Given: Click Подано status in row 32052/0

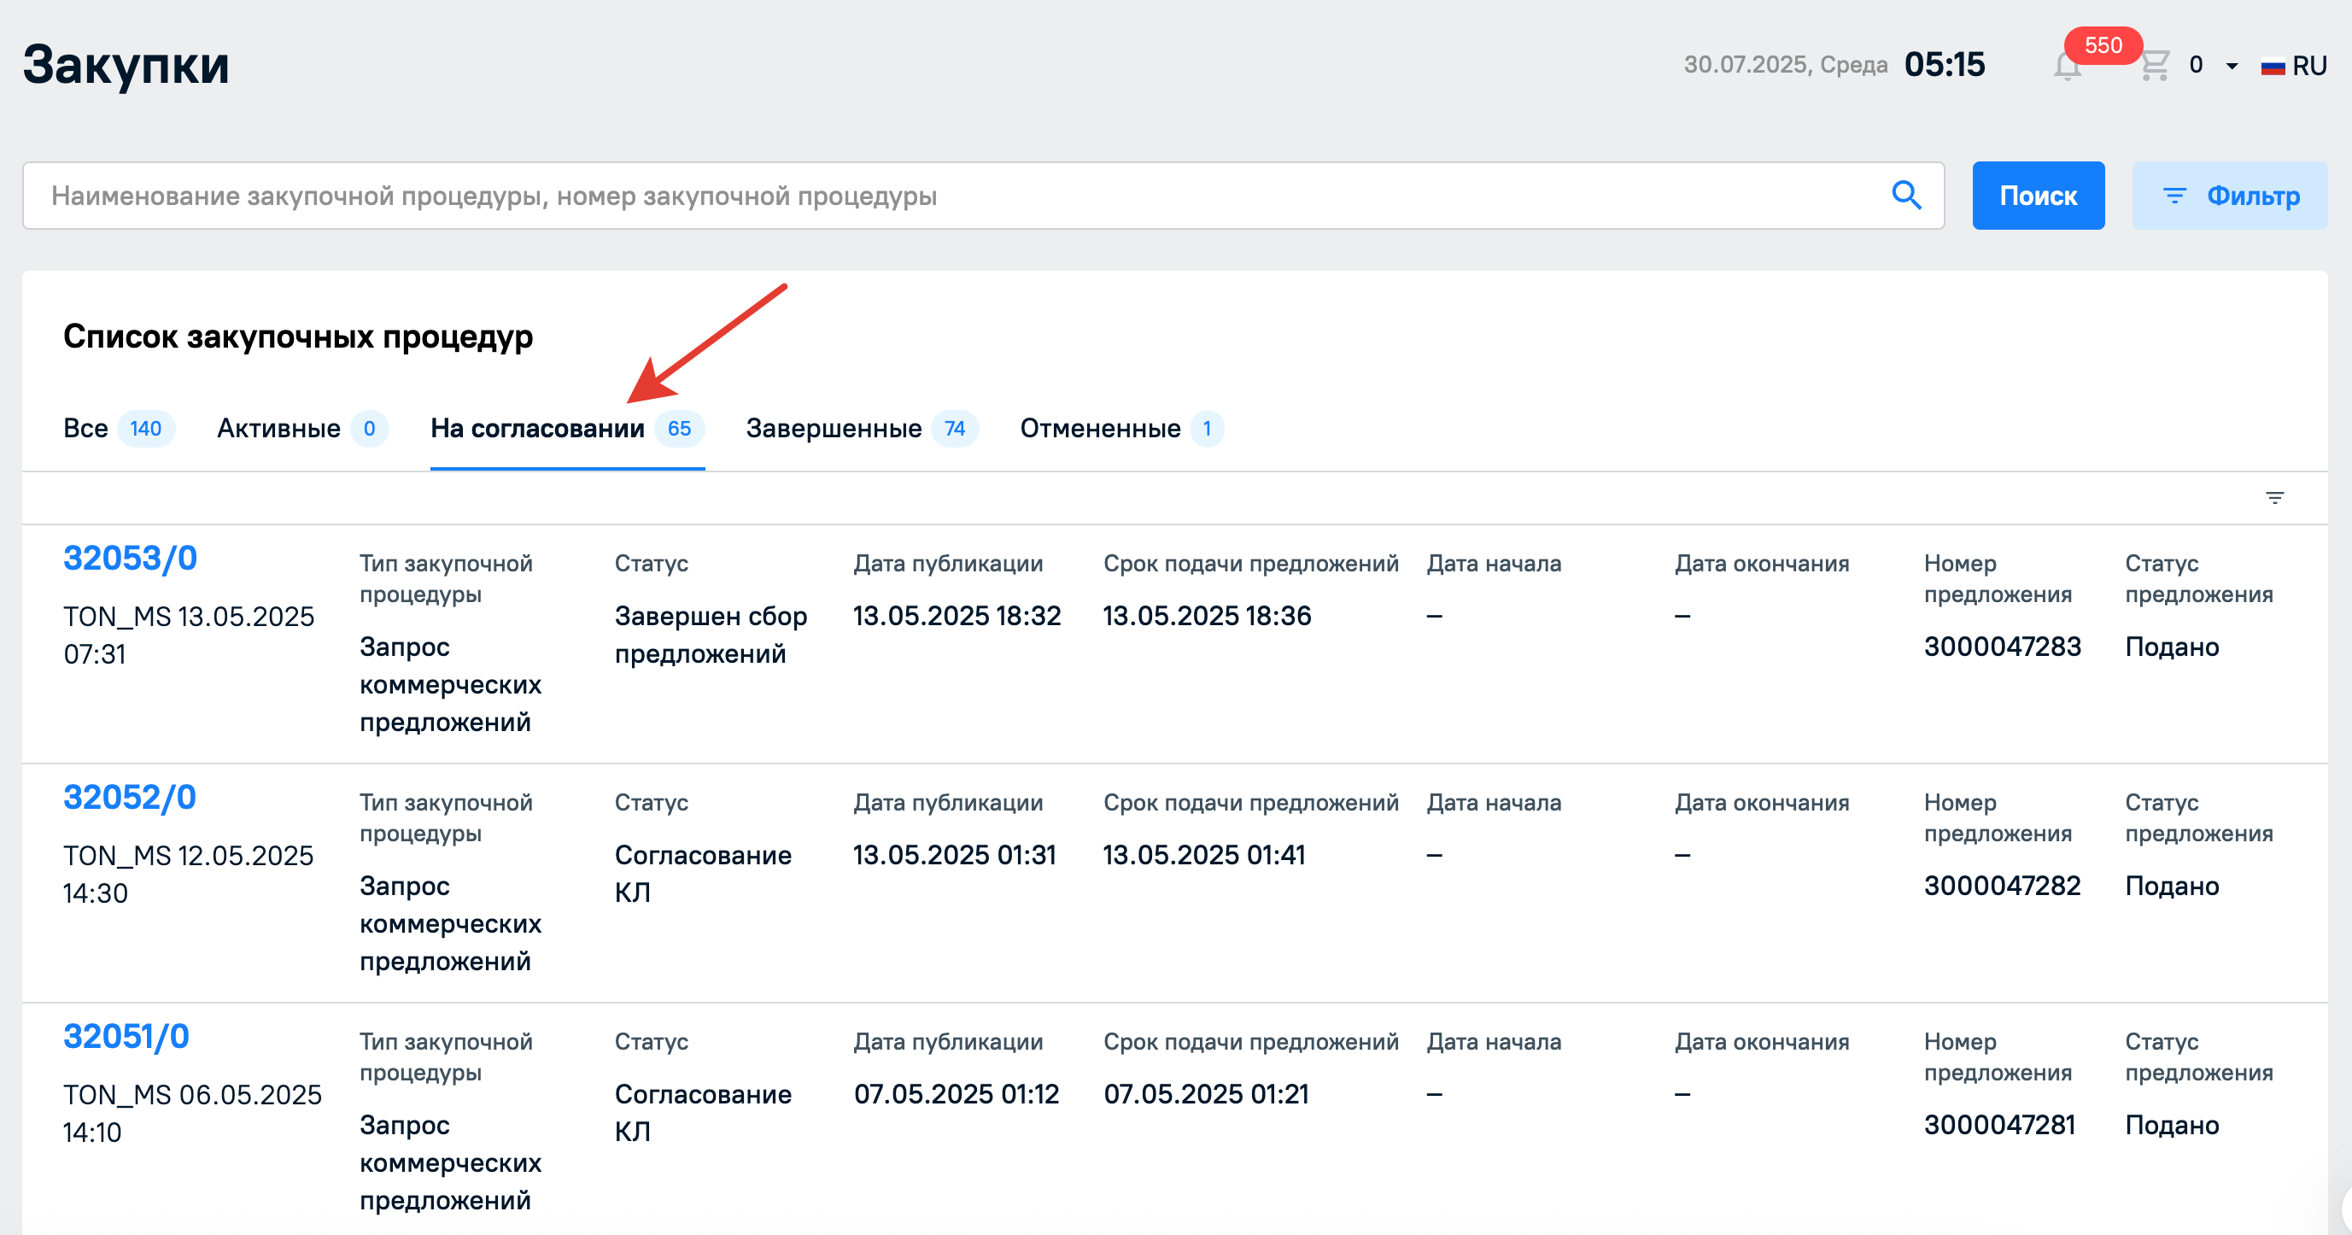Looking at the screenshot, I should click(2172, 886).
